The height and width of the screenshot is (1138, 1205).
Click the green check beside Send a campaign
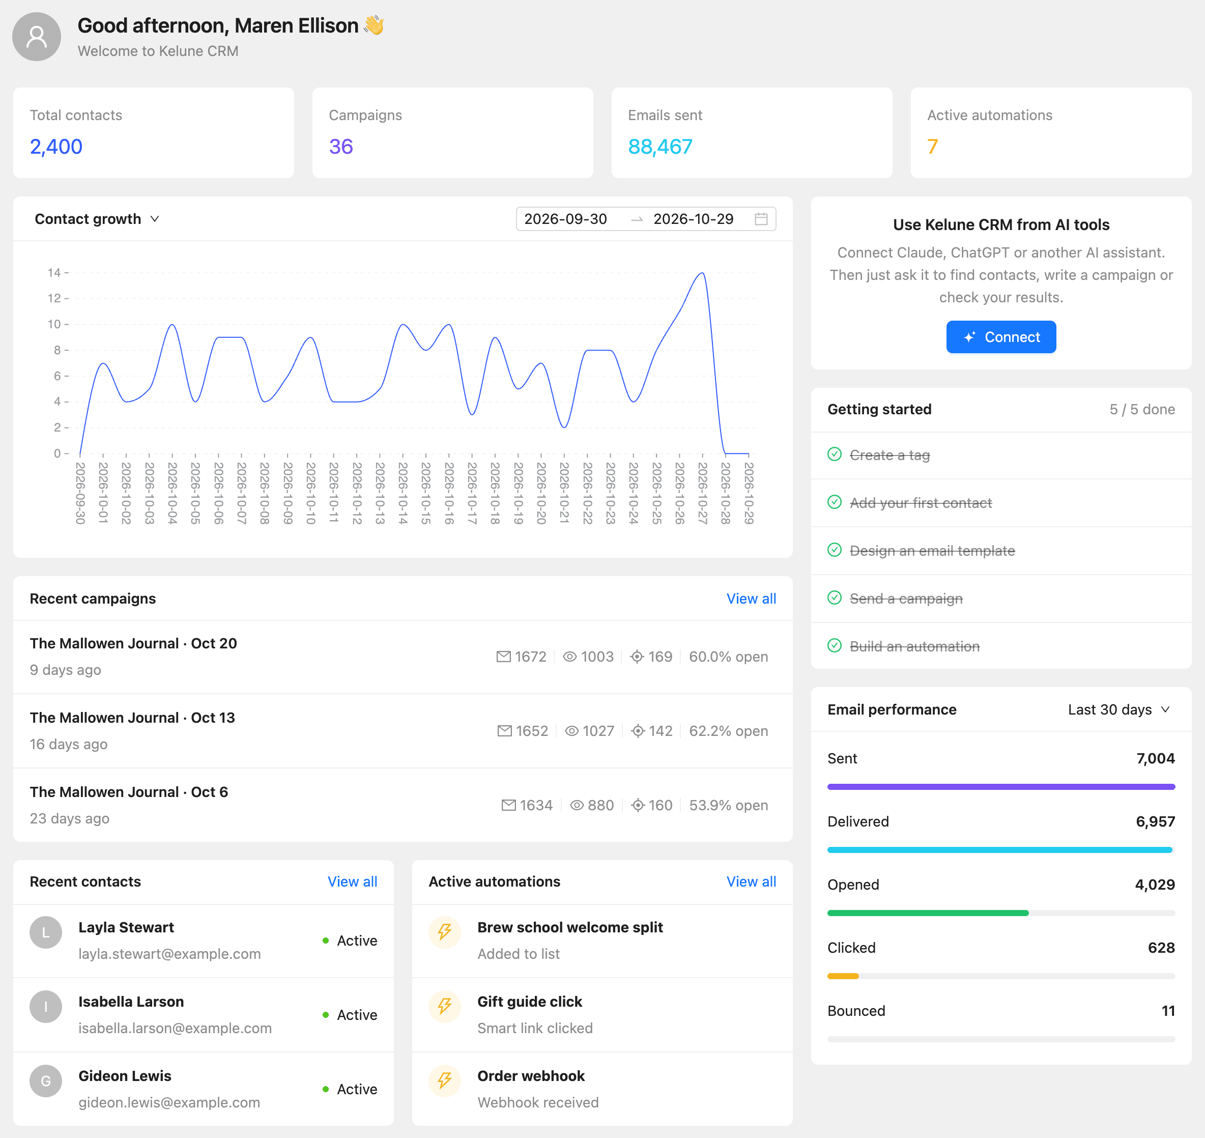click(835, 598)
